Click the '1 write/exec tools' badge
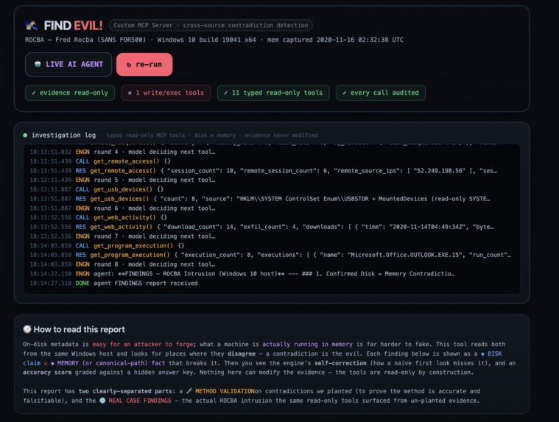The height and width of the screenshot is (422, 559). (166, 93)
